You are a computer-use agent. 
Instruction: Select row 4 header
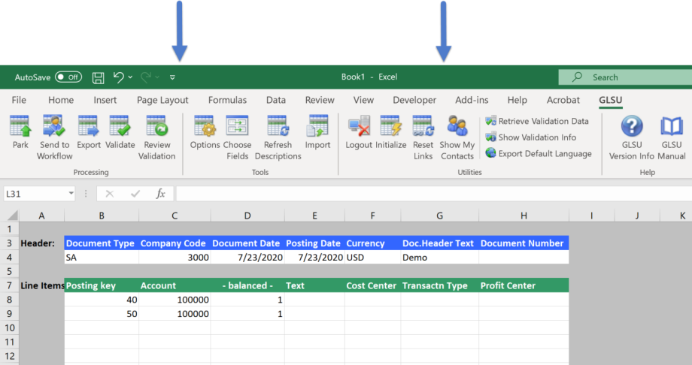(x=9, y=258)
